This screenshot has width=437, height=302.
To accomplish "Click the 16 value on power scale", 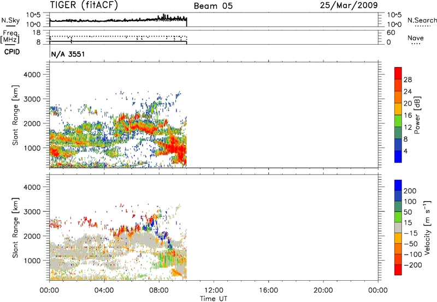I will 408,116.
